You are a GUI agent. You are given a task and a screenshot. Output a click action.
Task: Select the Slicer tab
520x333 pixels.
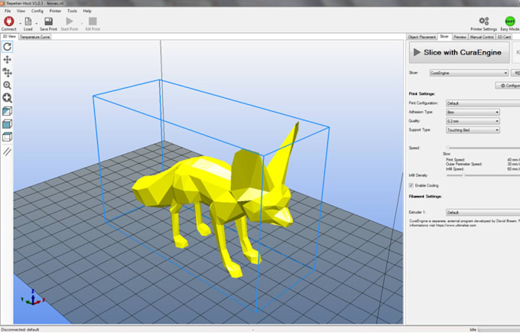pyautogui.click(x=444, y=37)
